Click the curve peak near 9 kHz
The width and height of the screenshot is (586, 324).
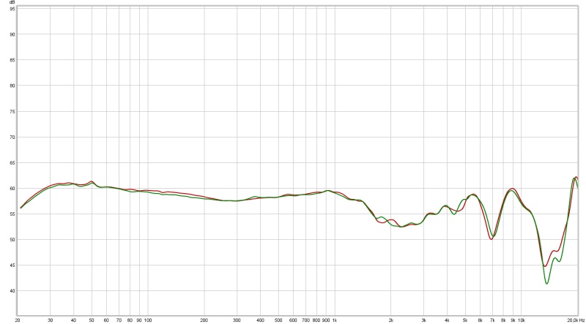[x=512, y=189]
